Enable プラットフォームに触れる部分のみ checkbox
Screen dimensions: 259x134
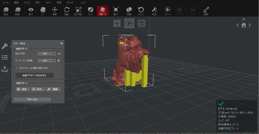(x=17, y=68)
